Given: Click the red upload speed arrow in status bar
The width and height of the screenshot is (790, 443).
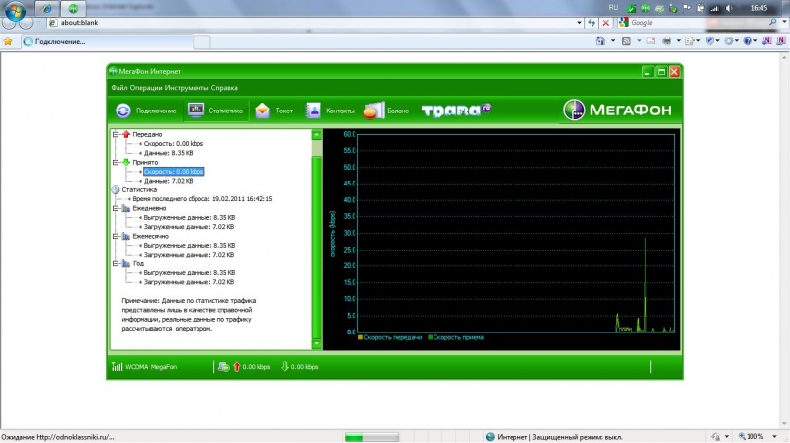Looking at the screenshot, I should coord(237,366).
